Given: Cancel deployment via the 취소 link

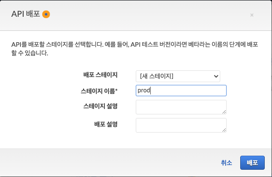Looking at the screenshot, I should coord(227,163).
